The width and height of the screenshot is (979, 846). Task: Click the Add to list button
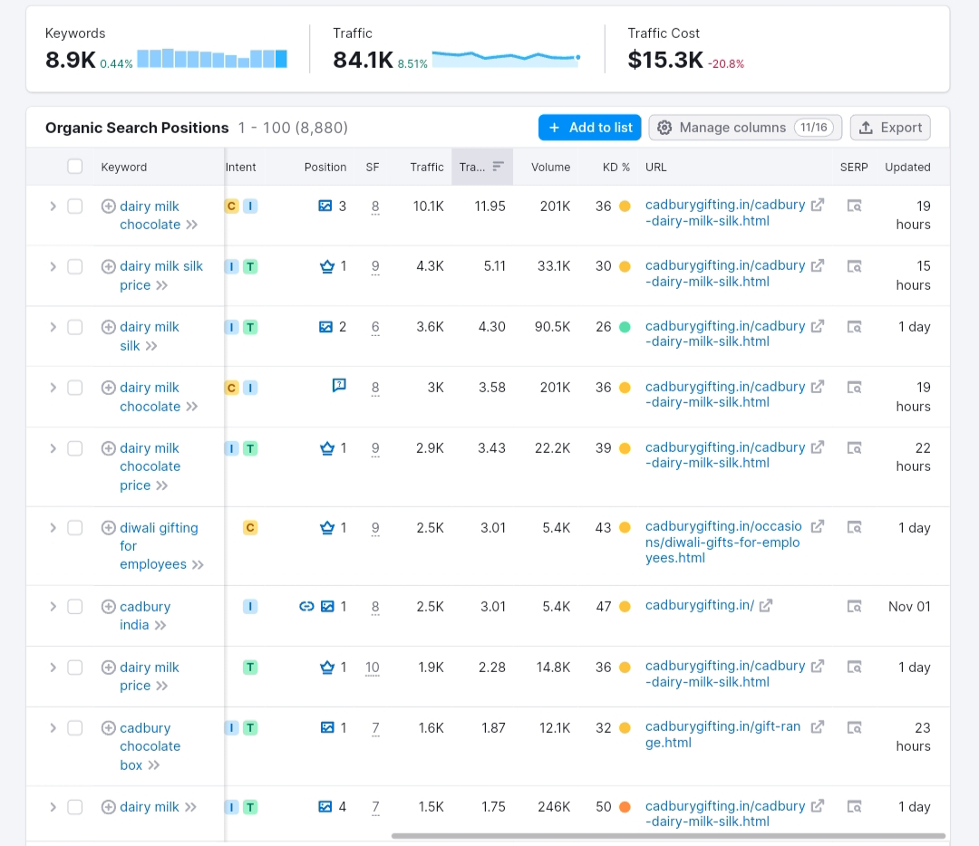[x=590, y=128]
